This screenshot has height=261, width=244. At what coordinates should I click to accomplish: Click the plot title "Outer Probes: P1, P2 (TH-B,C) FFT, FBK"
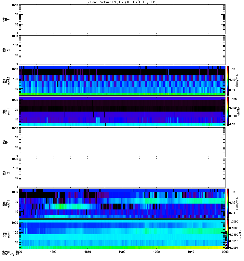(x=122, y=2)
